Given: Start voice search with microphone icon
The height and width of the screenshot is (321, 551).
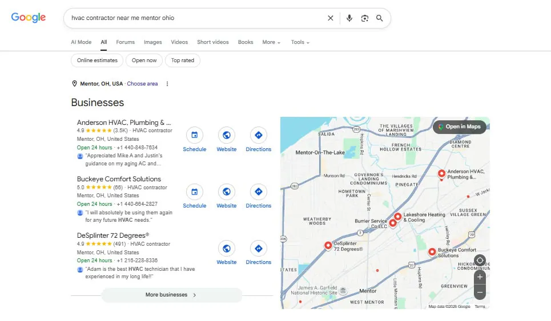Looking at the screenshot, I should point(349,18).
